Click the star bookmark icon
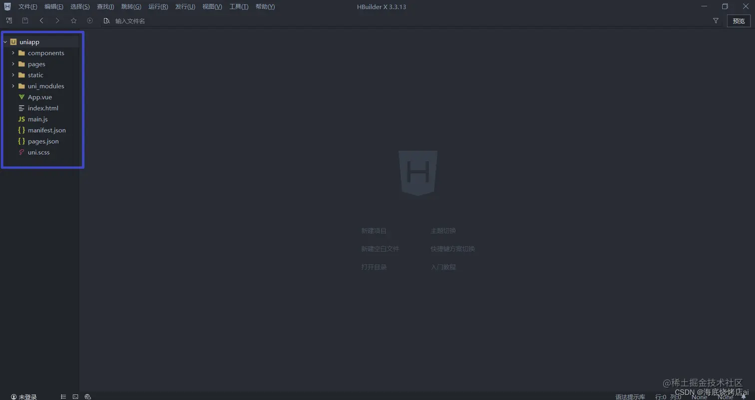The width and height of the screenshot is (755, 400). (74, 20)
